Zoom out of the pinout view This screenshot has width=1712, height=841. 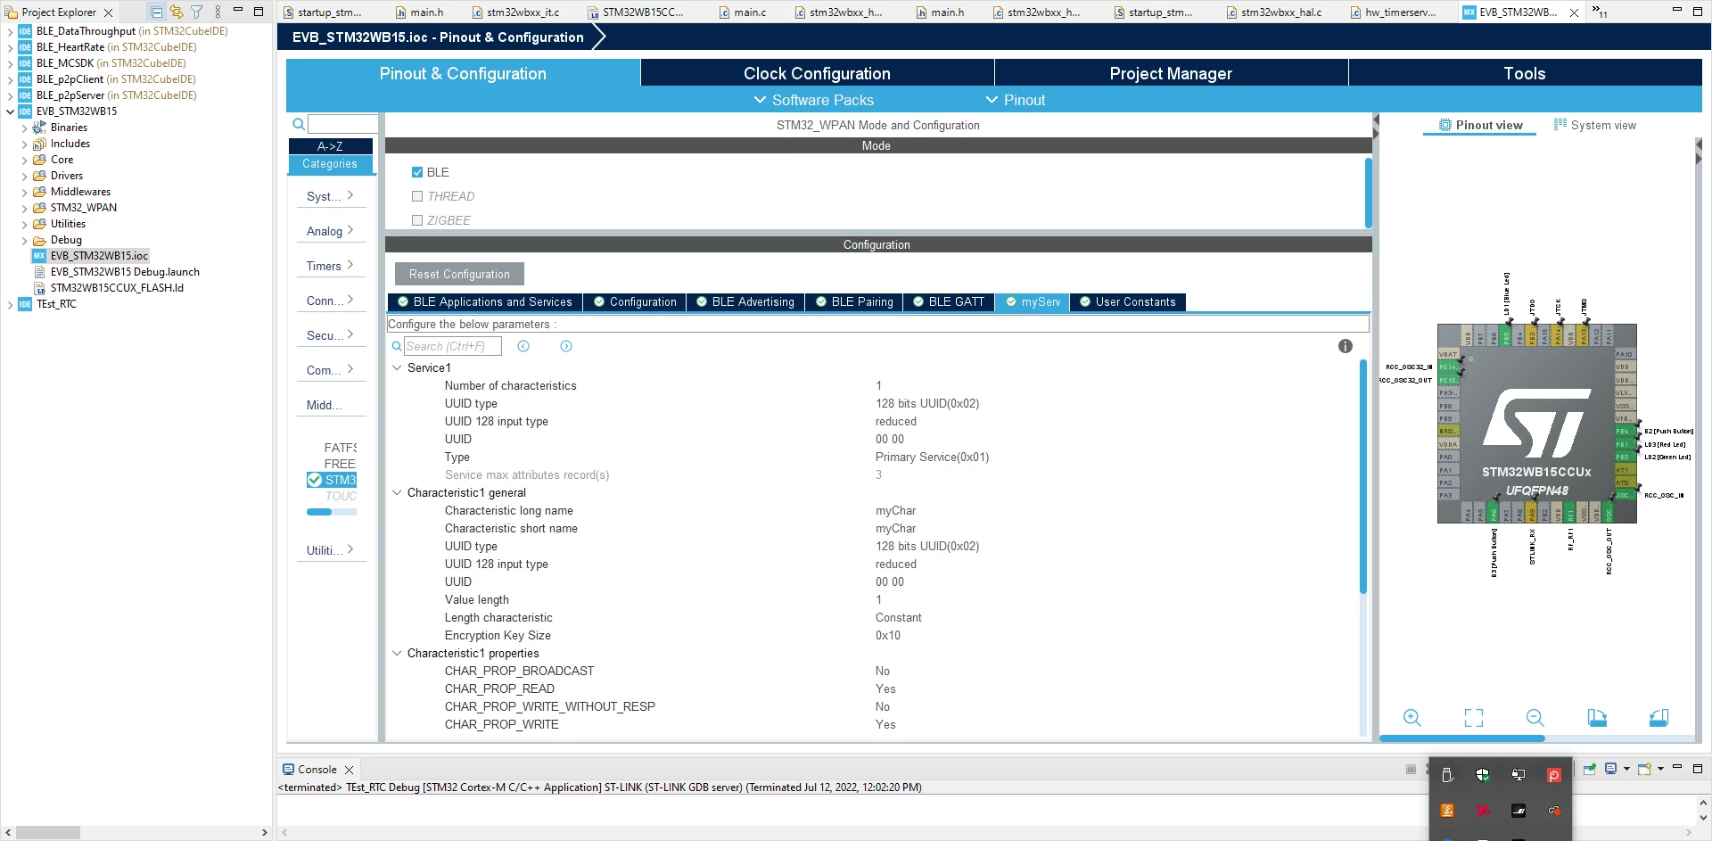pyautogui.click(x=1535, y=718)
